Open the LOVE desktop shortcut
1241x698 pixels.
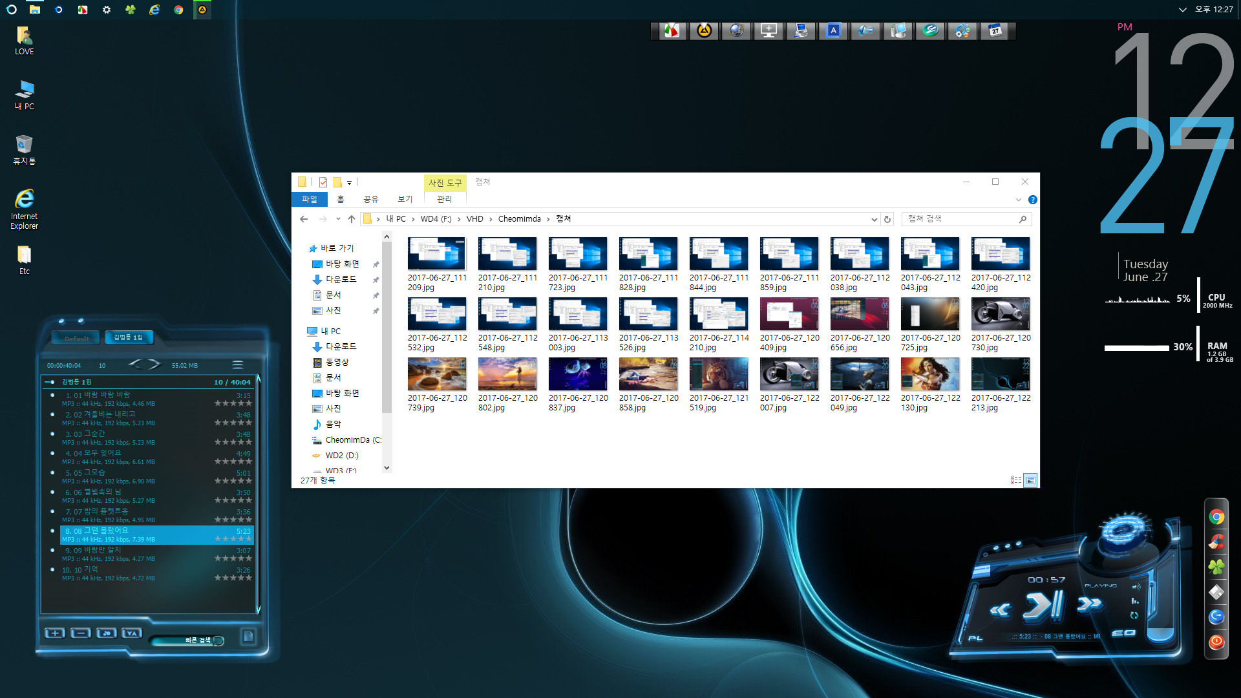[x=25, y=41]
